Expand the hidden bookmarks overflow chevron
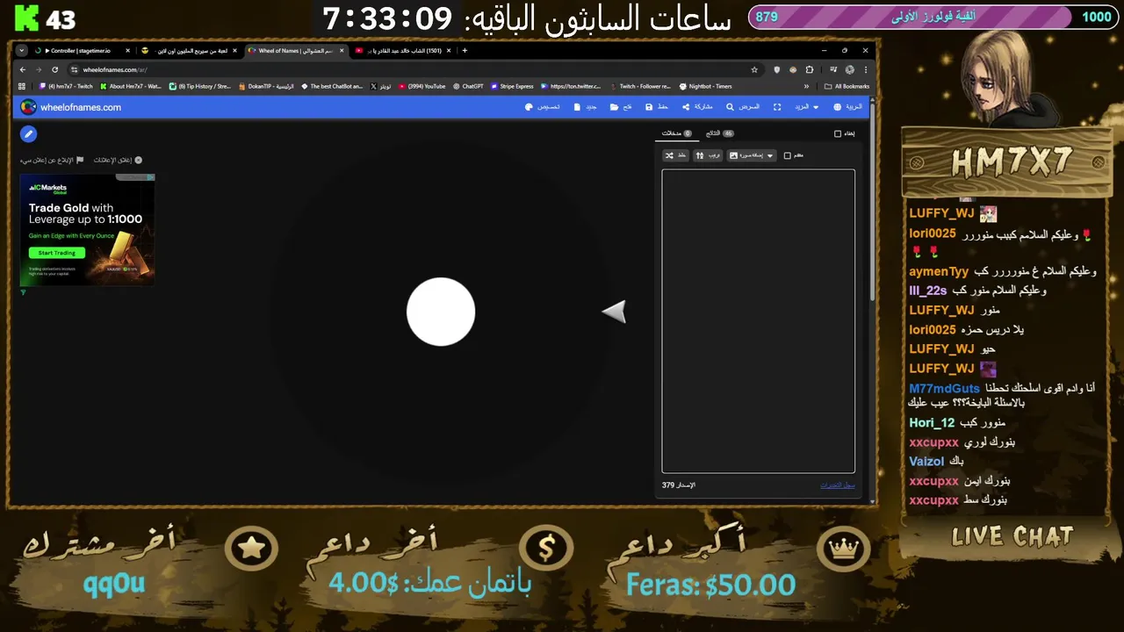Viewport: 1124px width, 632px height. [x=806, y=86]
